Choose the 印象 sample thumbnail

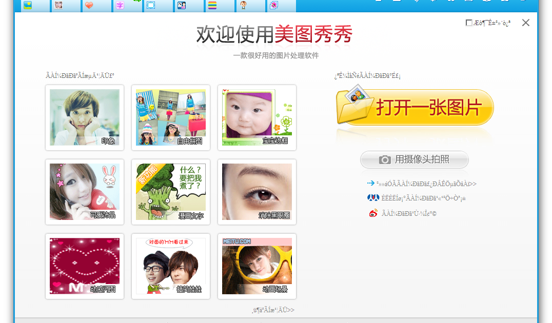point(85,117)
